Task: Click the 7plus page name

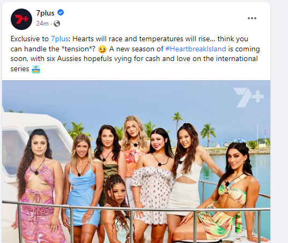Action: pos(45,13)
